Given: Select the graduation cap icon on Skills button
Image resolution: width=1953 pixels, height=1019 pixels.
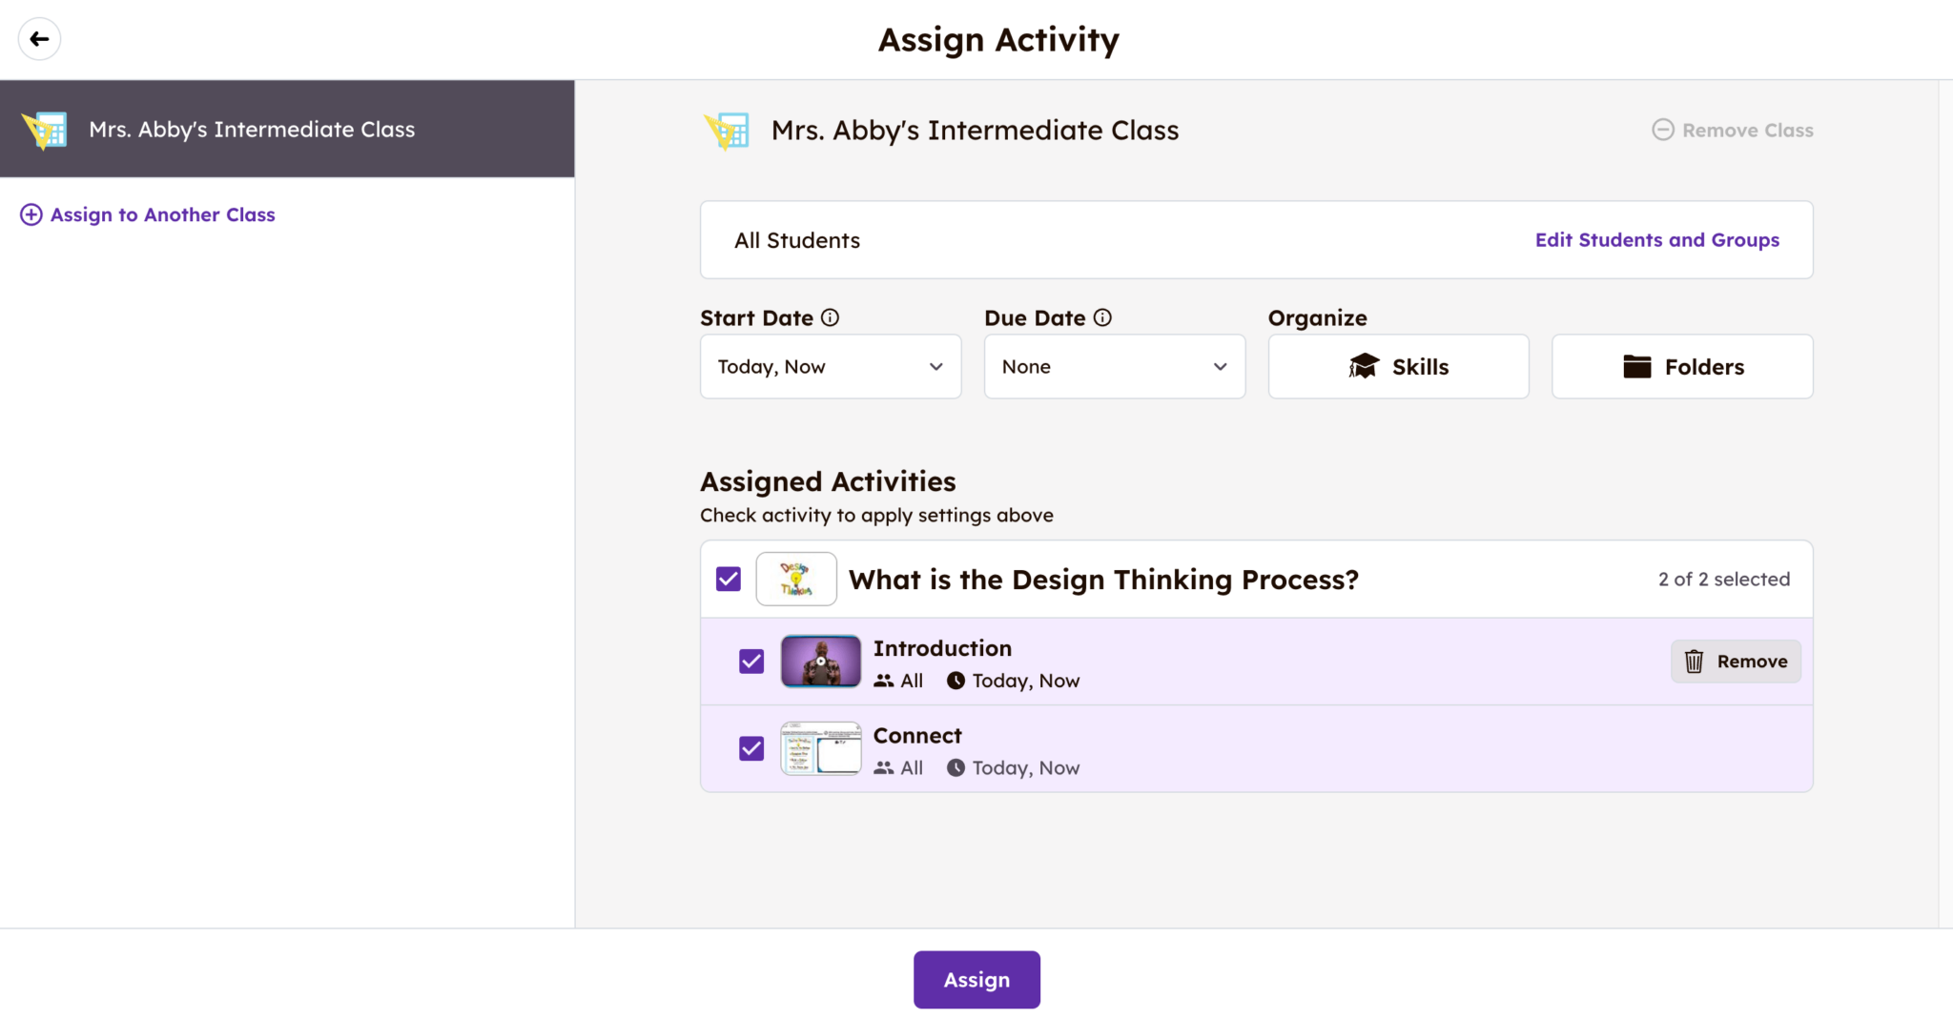Looking at the screenshot, I should tap(1365, 366).
